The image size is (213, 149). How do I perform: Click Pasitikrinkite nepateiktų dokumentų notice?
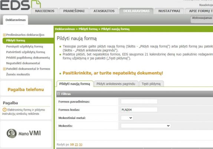113,73
